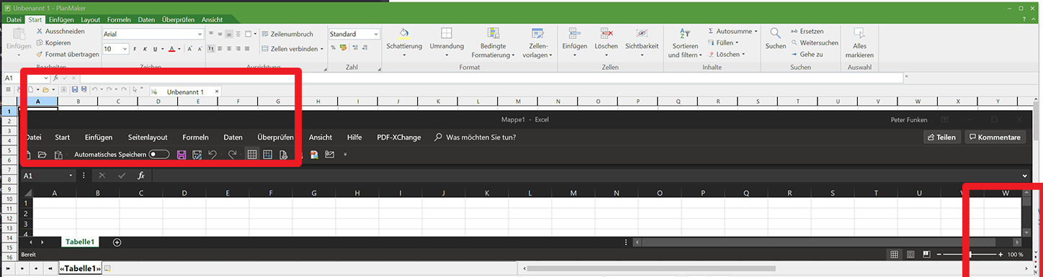Select Tabelle1 sheet tab in Excel
The width and height of the screenshot is (1043, 277).
point(80,242)
